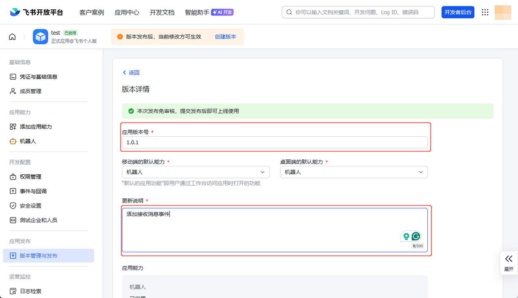Open 机器人 in the sidebar
518x298 pixels.
point(28,141)
